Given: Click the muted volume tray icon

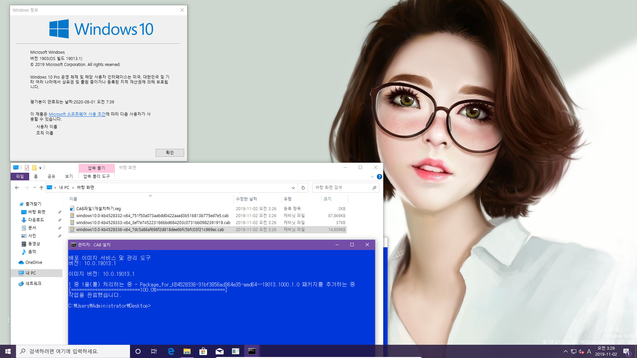Looking at the screenshot, I should coord(581,351).
